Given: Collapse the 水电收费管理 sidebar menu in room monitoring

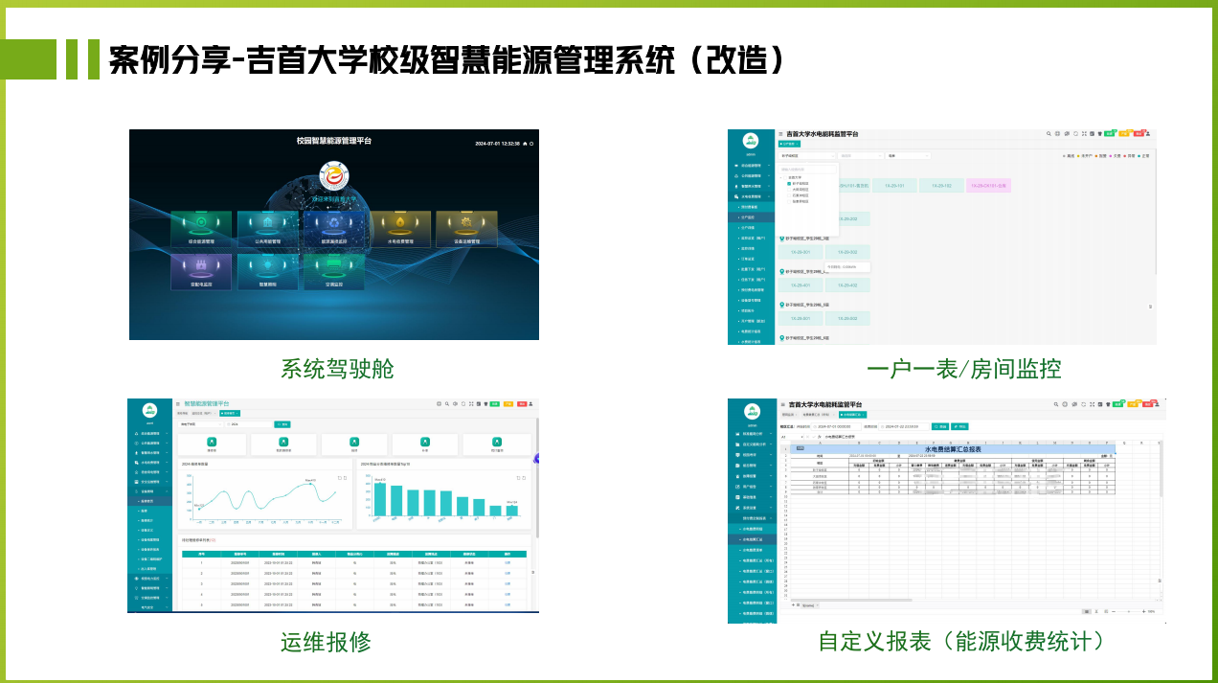Looking at the screenshot, I should click(752, 196).
